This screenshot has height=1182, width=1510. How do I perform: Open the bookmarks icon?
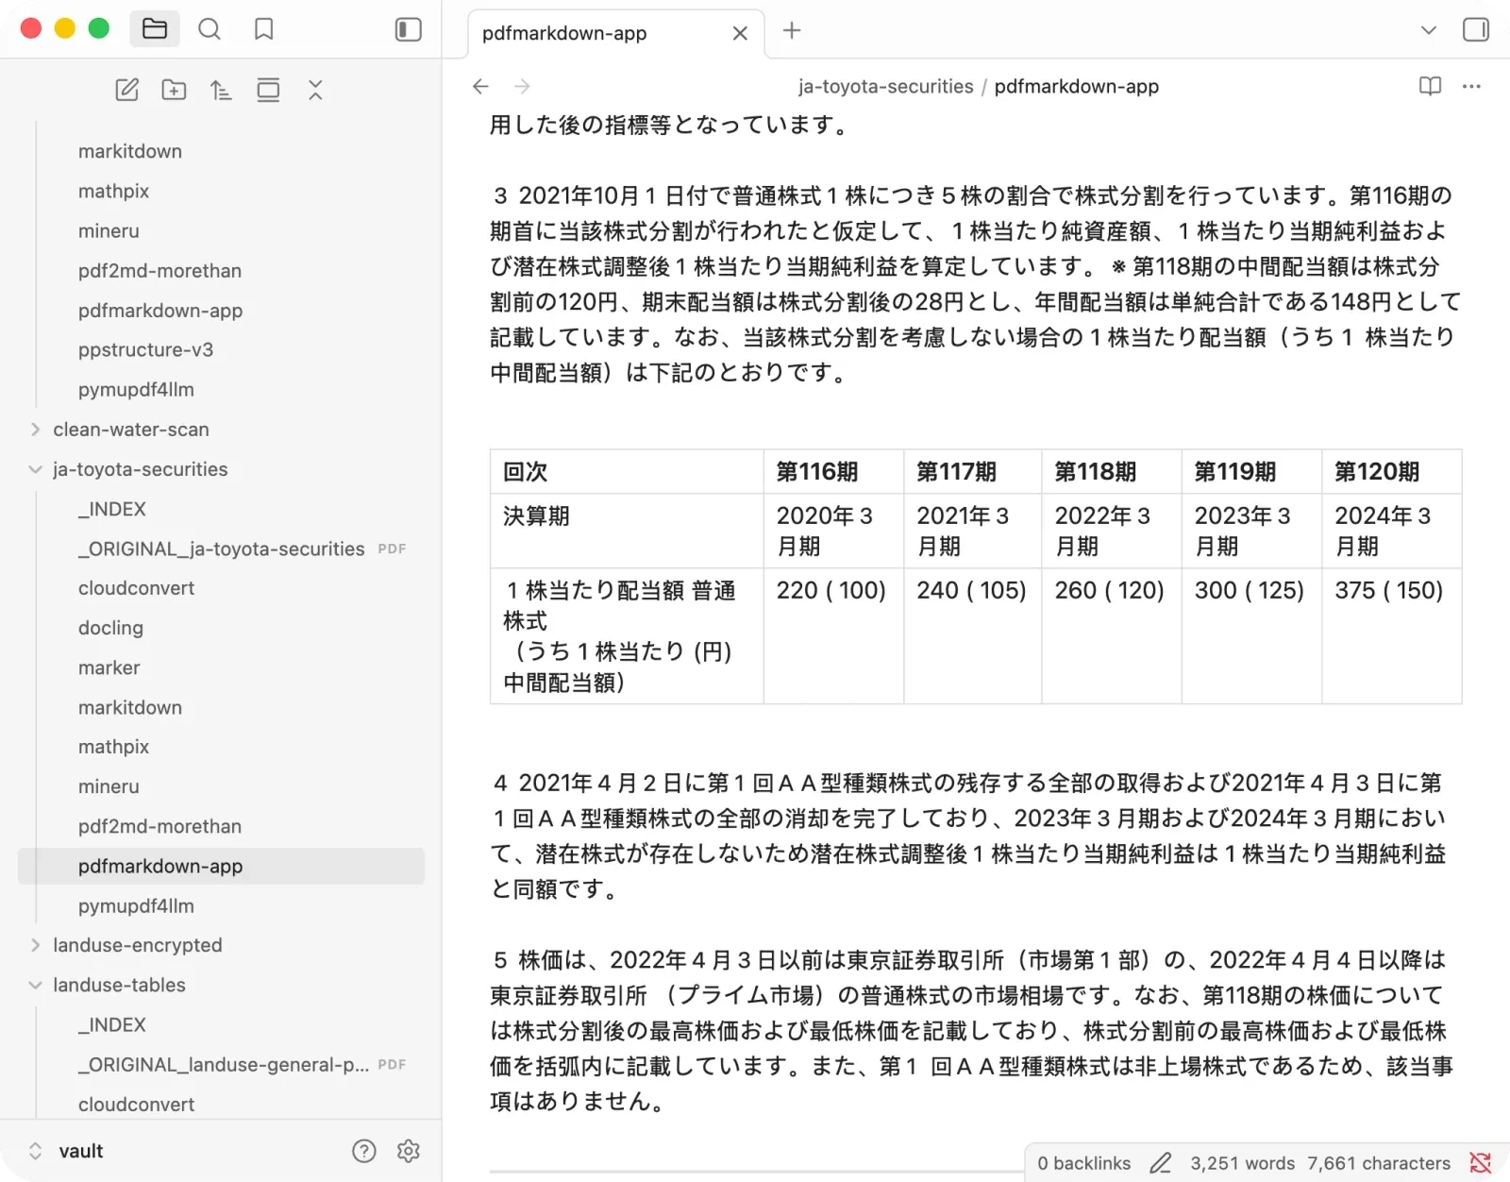pos(264,29)
